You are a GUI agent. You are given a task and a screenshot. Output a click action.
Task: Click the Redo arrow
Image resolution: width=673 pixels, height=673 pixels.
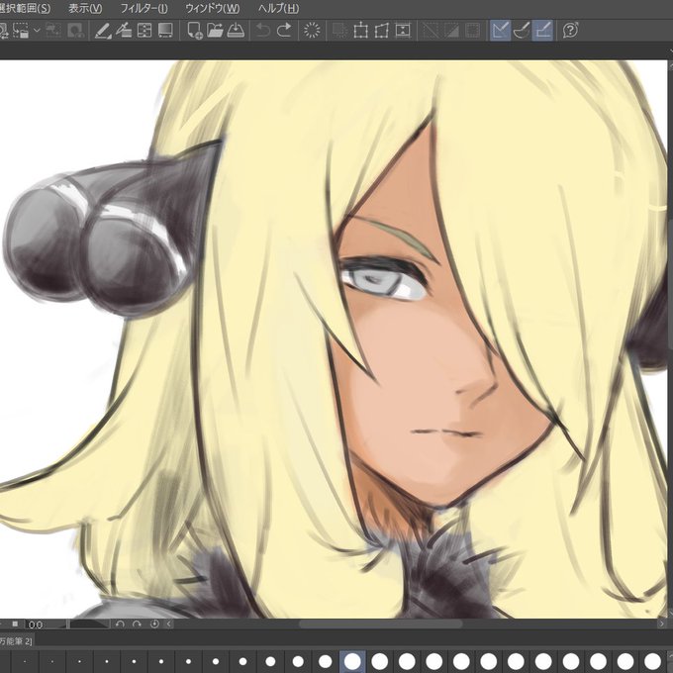tap(284, 31)
